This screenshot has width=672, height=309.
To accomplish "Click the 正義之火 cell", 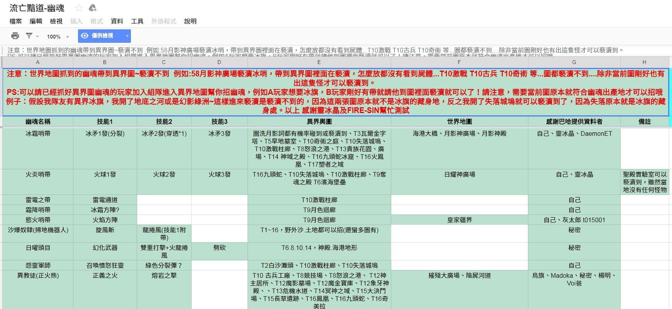I will (x=105, y=289).
